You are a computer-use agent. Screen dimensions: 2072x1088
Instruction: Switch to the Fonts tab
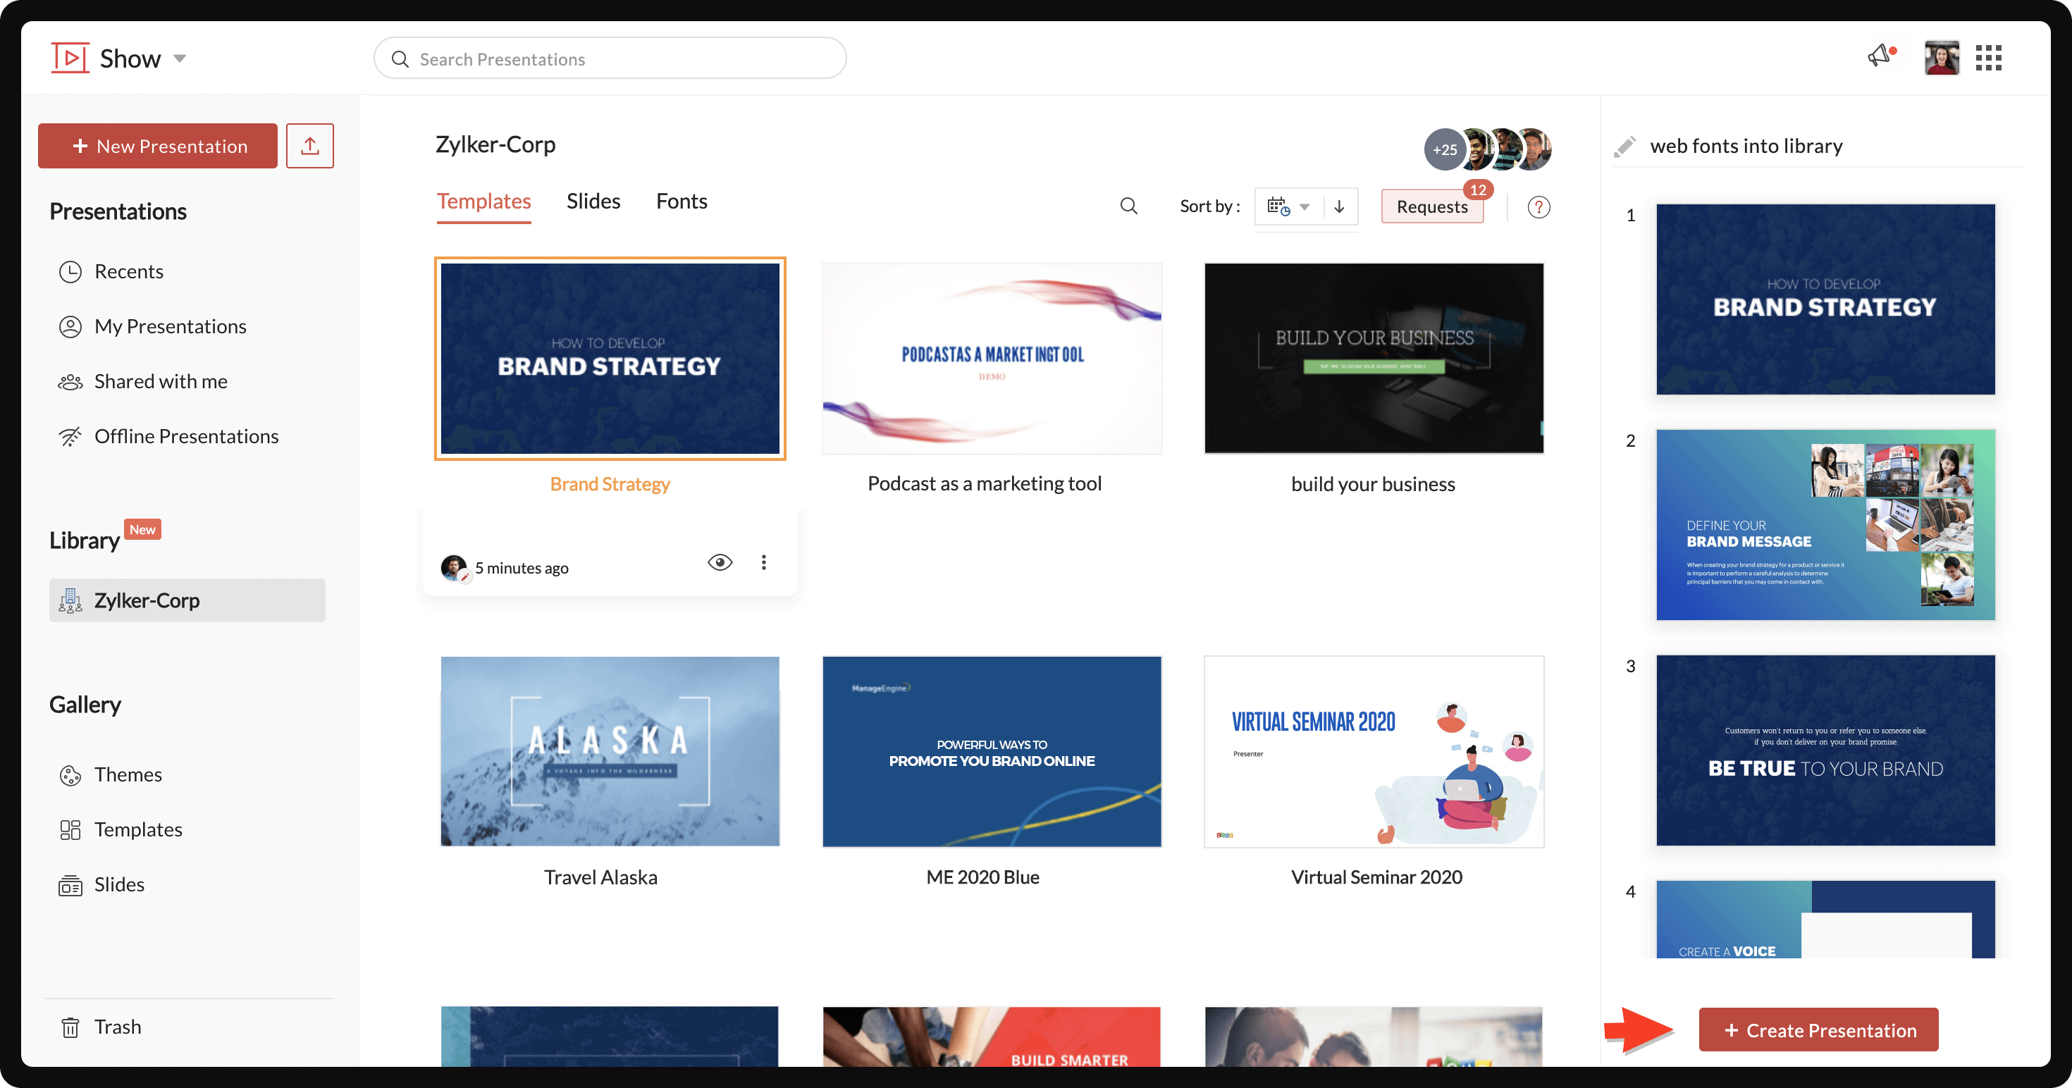pyautogui.click(x=682, y=201)
